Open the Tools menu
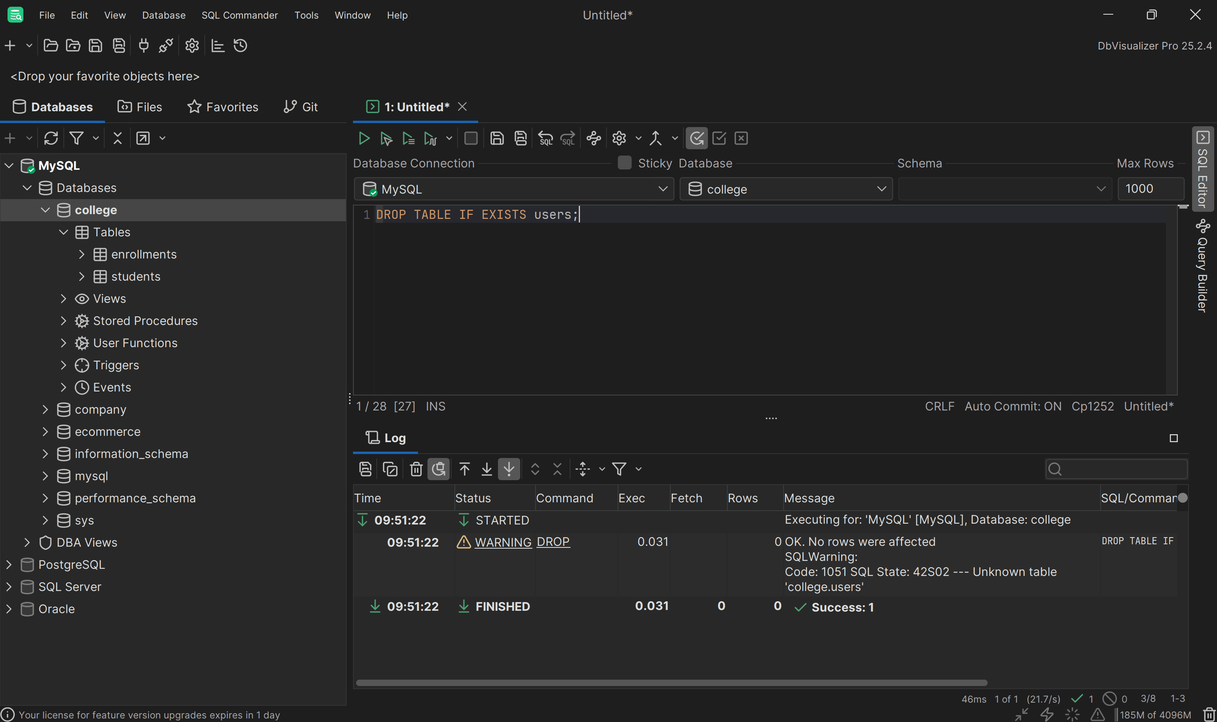The height and width of the screenshot is (722, 1217). (306, 15)
